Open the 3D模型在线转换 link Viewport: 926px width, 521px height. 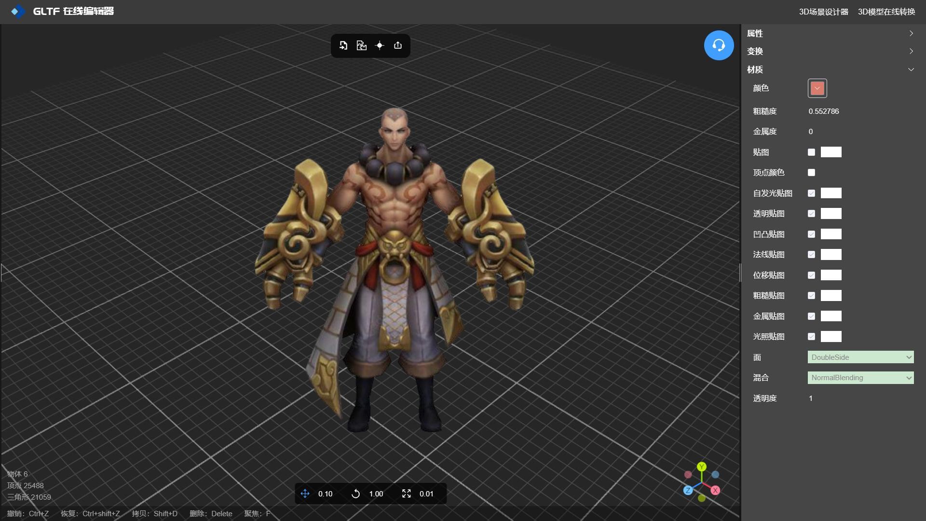click(x=886, y=12)
